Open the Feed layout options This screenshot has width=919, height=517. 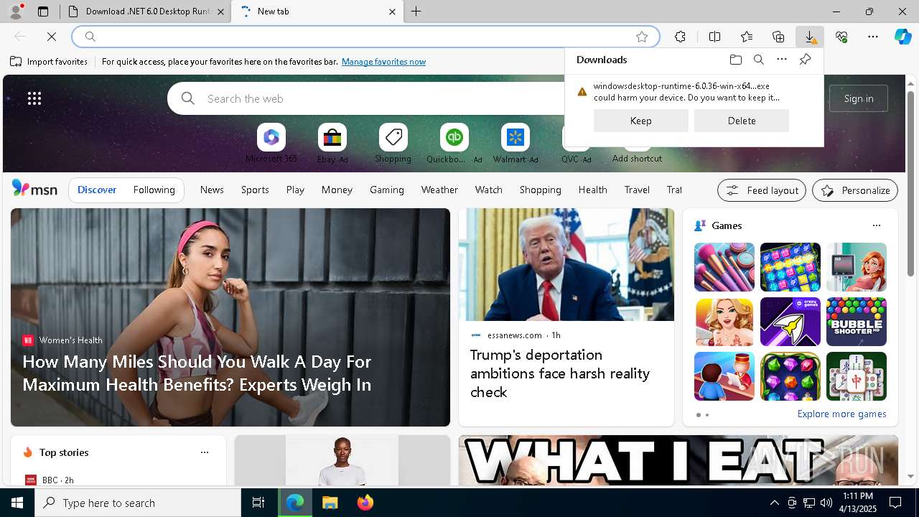(762, 190)
